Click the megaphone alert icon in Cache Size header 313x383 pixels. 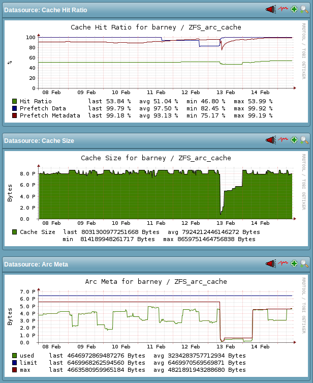270,140
